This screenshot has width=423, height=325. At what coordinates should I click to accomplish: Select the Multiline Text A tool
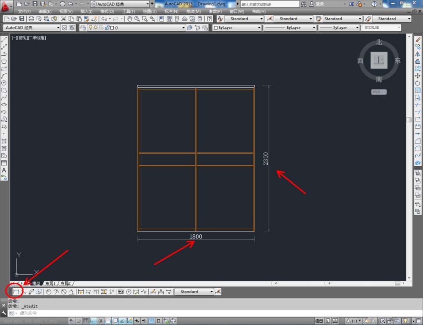4,170
